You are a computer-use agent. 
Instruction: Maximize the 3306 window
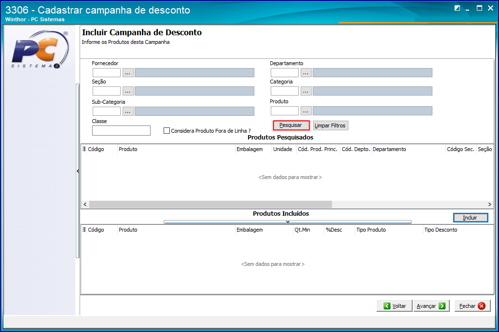pyautogui.click(x=479, y=8)
